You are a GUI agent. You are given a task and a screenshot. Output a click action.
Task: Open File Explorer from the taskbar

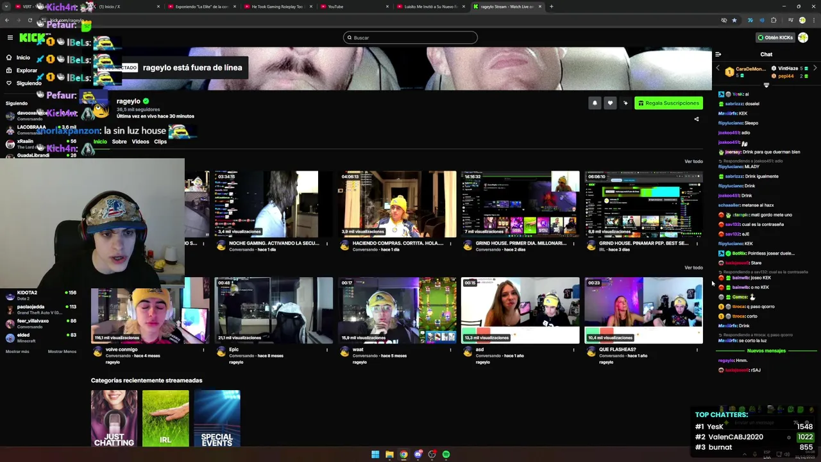tap(389, 454)
